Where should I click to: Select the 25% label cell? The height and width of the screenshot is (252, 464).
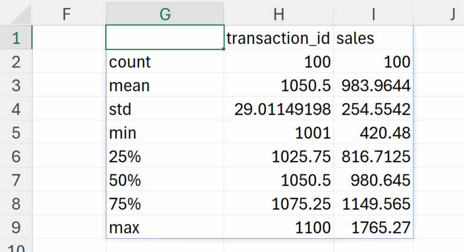coord(165,157)
